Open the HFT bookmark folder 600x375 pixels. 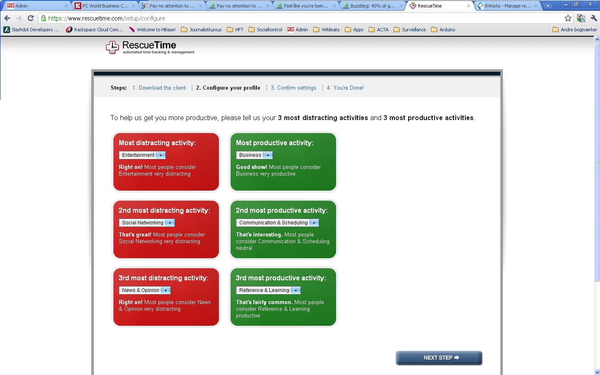[235, 30]
